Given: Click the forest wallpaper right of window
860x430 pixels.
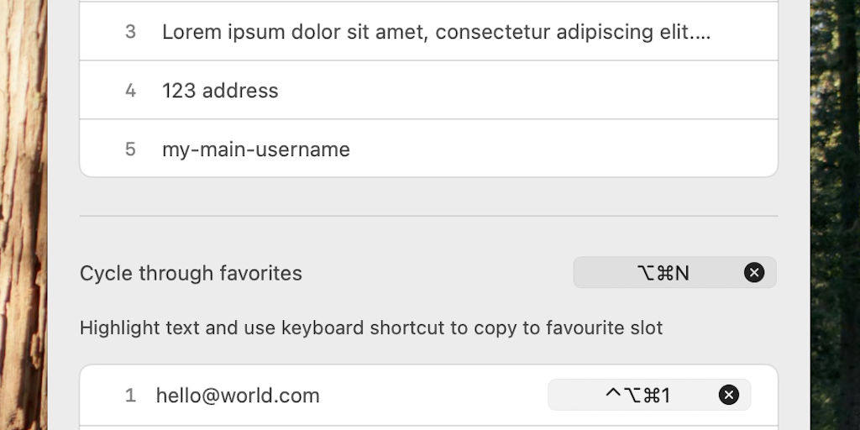Looking at the screenshot, I should (x=835, y=210).
